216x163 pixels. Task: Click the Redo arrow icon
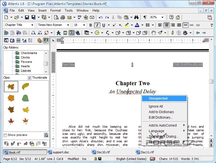pyautogui.click(x=107, y=17)
